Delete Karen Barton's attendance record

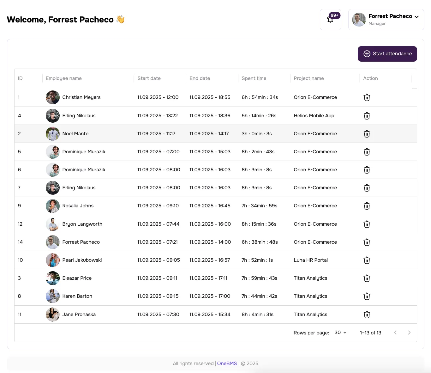(367, 296)
